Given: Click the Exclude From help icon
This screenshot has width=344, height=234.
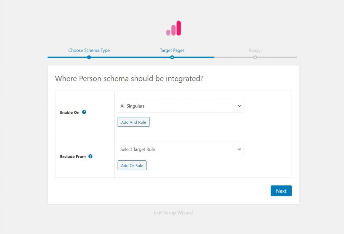Looking at the screenshot, I should pos(90,156).
